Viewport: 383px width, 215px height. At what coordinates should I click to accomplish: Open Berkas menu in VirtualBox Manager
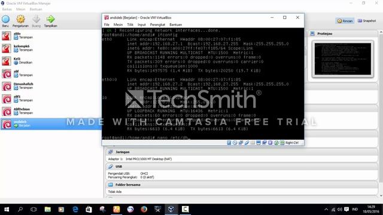7,10
